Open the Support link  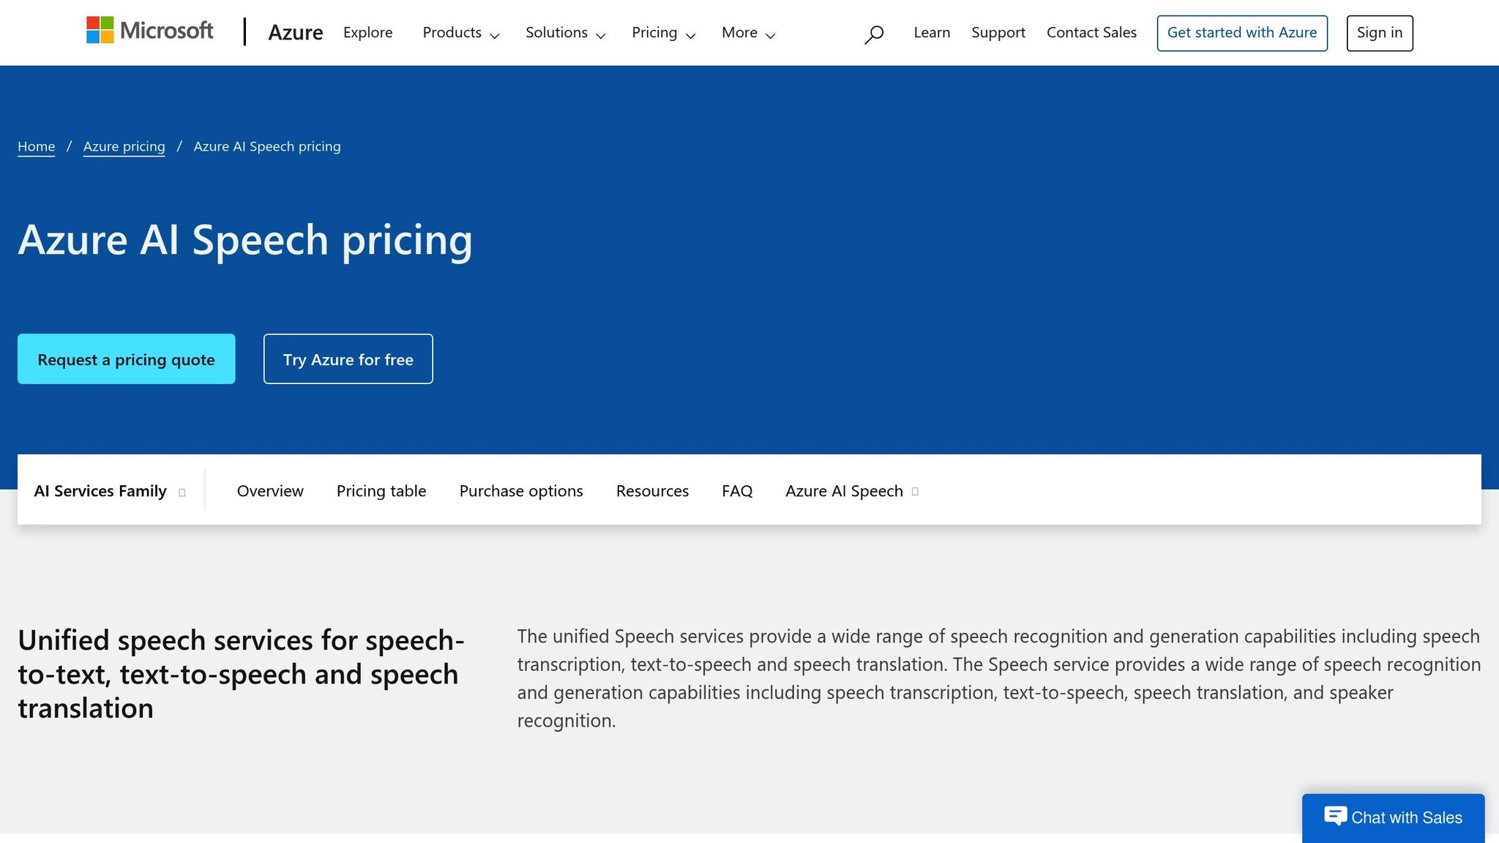(x=998, y=32)
